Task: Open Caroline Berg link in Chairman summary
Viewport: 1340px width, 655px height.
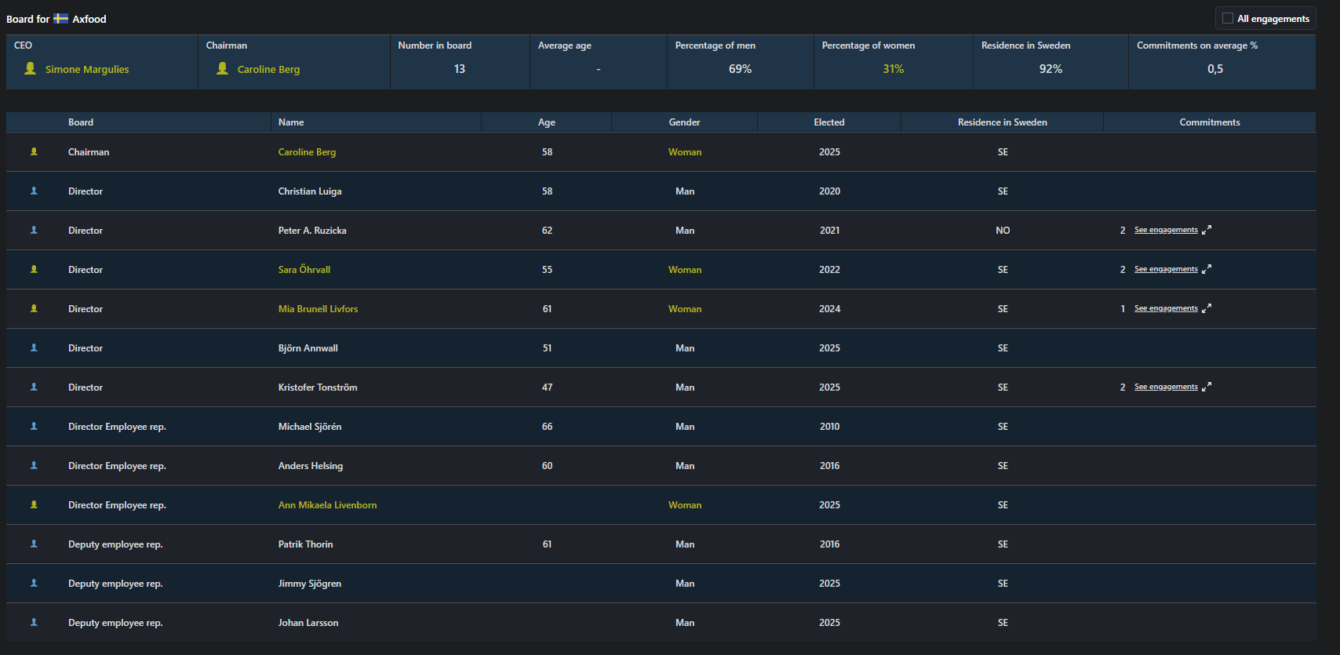Action: (x=268, y=69)
